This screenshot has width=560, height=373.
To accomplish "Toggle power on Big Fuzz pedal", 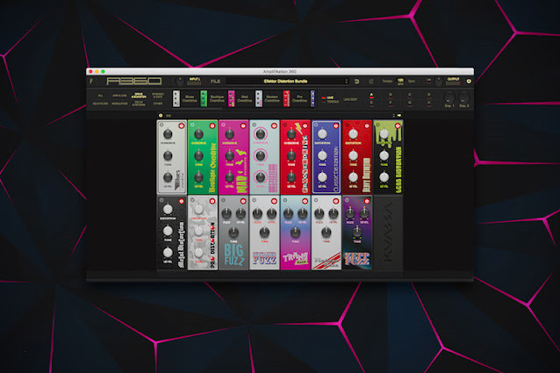I will click(243, 201).
